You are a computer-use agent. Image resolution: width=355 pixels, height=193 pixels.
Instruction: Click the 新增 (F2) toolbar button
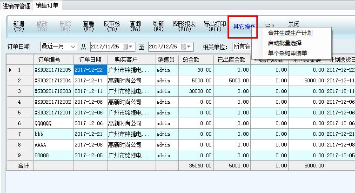point(19,27)
